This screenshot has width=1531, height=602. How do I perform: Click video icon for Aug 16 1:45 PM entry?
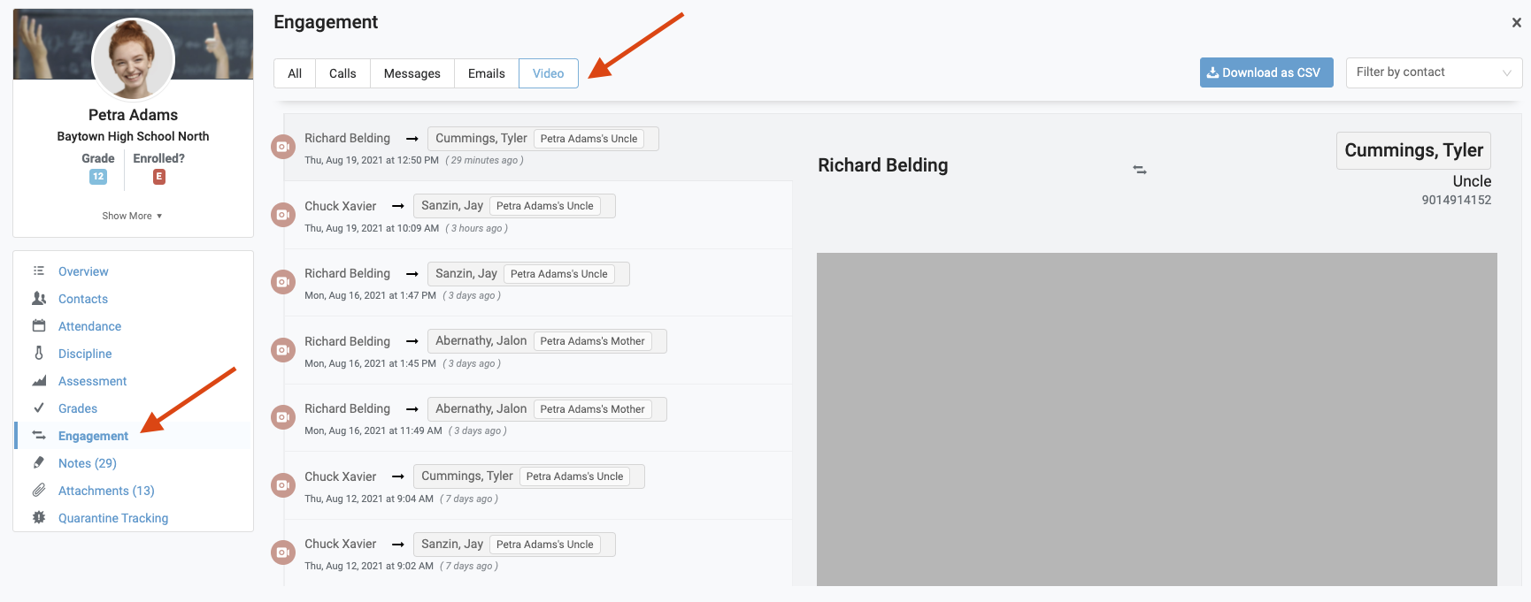pos(283,350)
